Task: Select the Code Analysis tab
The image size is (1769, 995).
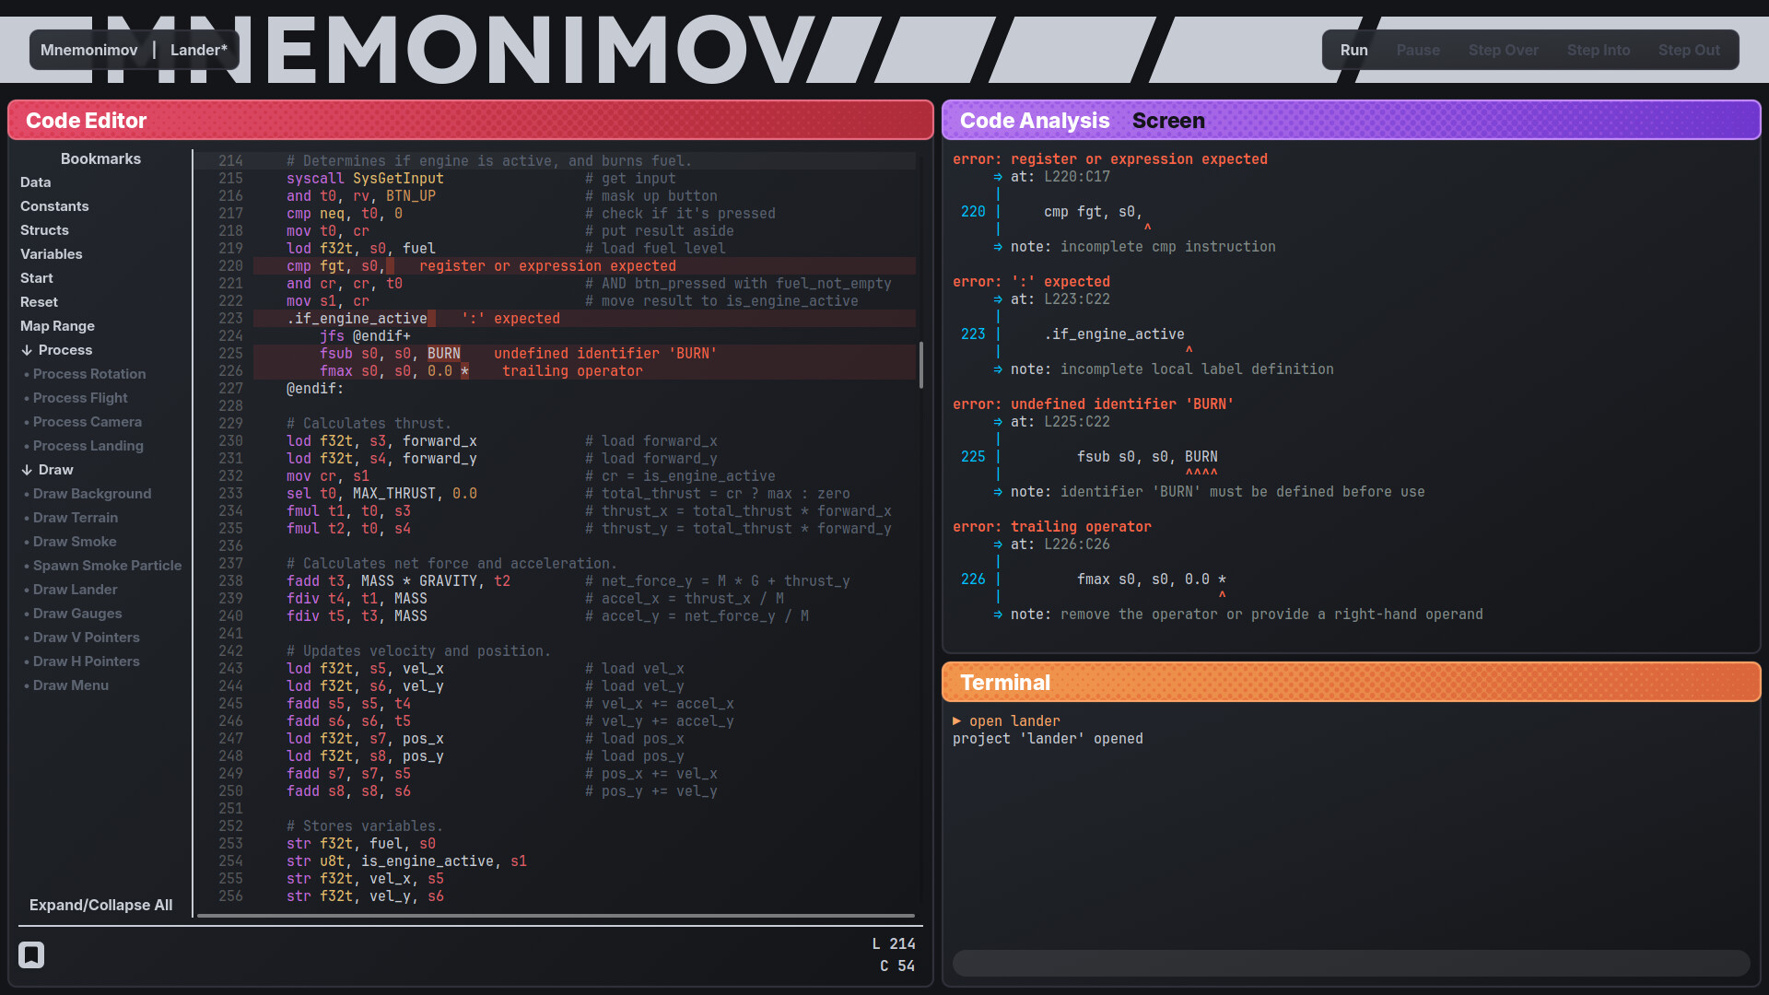Action: tap(1034, 121)
